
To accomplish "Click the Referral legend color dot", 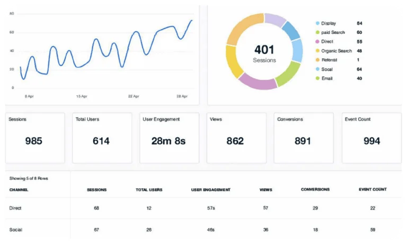I will click(317, 60).
